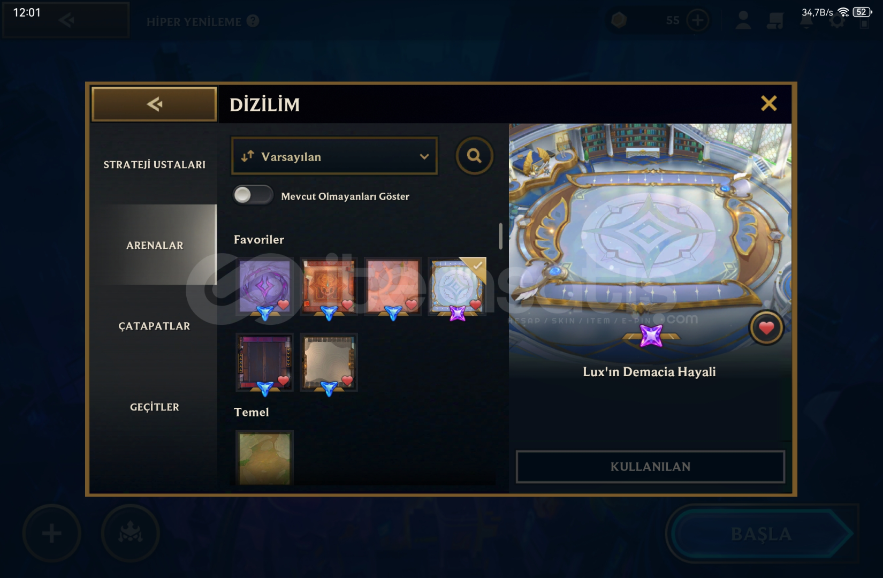Remove heart favorite on parchment arena
The height and width of the screenshot is (578, 883).
[347, 381]
